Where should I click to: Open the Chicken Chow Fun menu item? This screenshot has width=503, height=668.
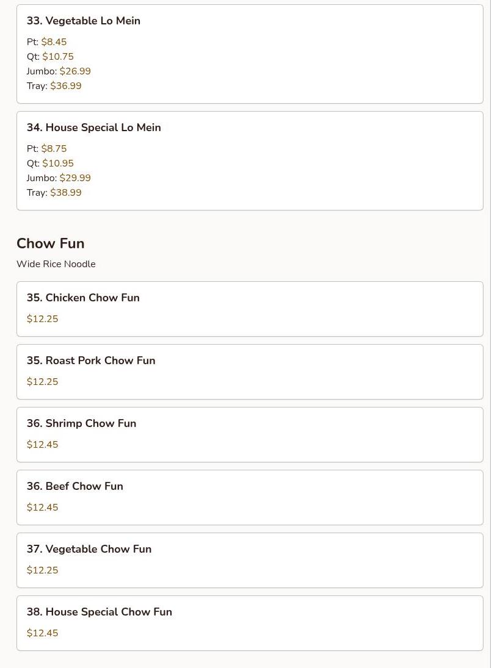click(x=250, y=309)
